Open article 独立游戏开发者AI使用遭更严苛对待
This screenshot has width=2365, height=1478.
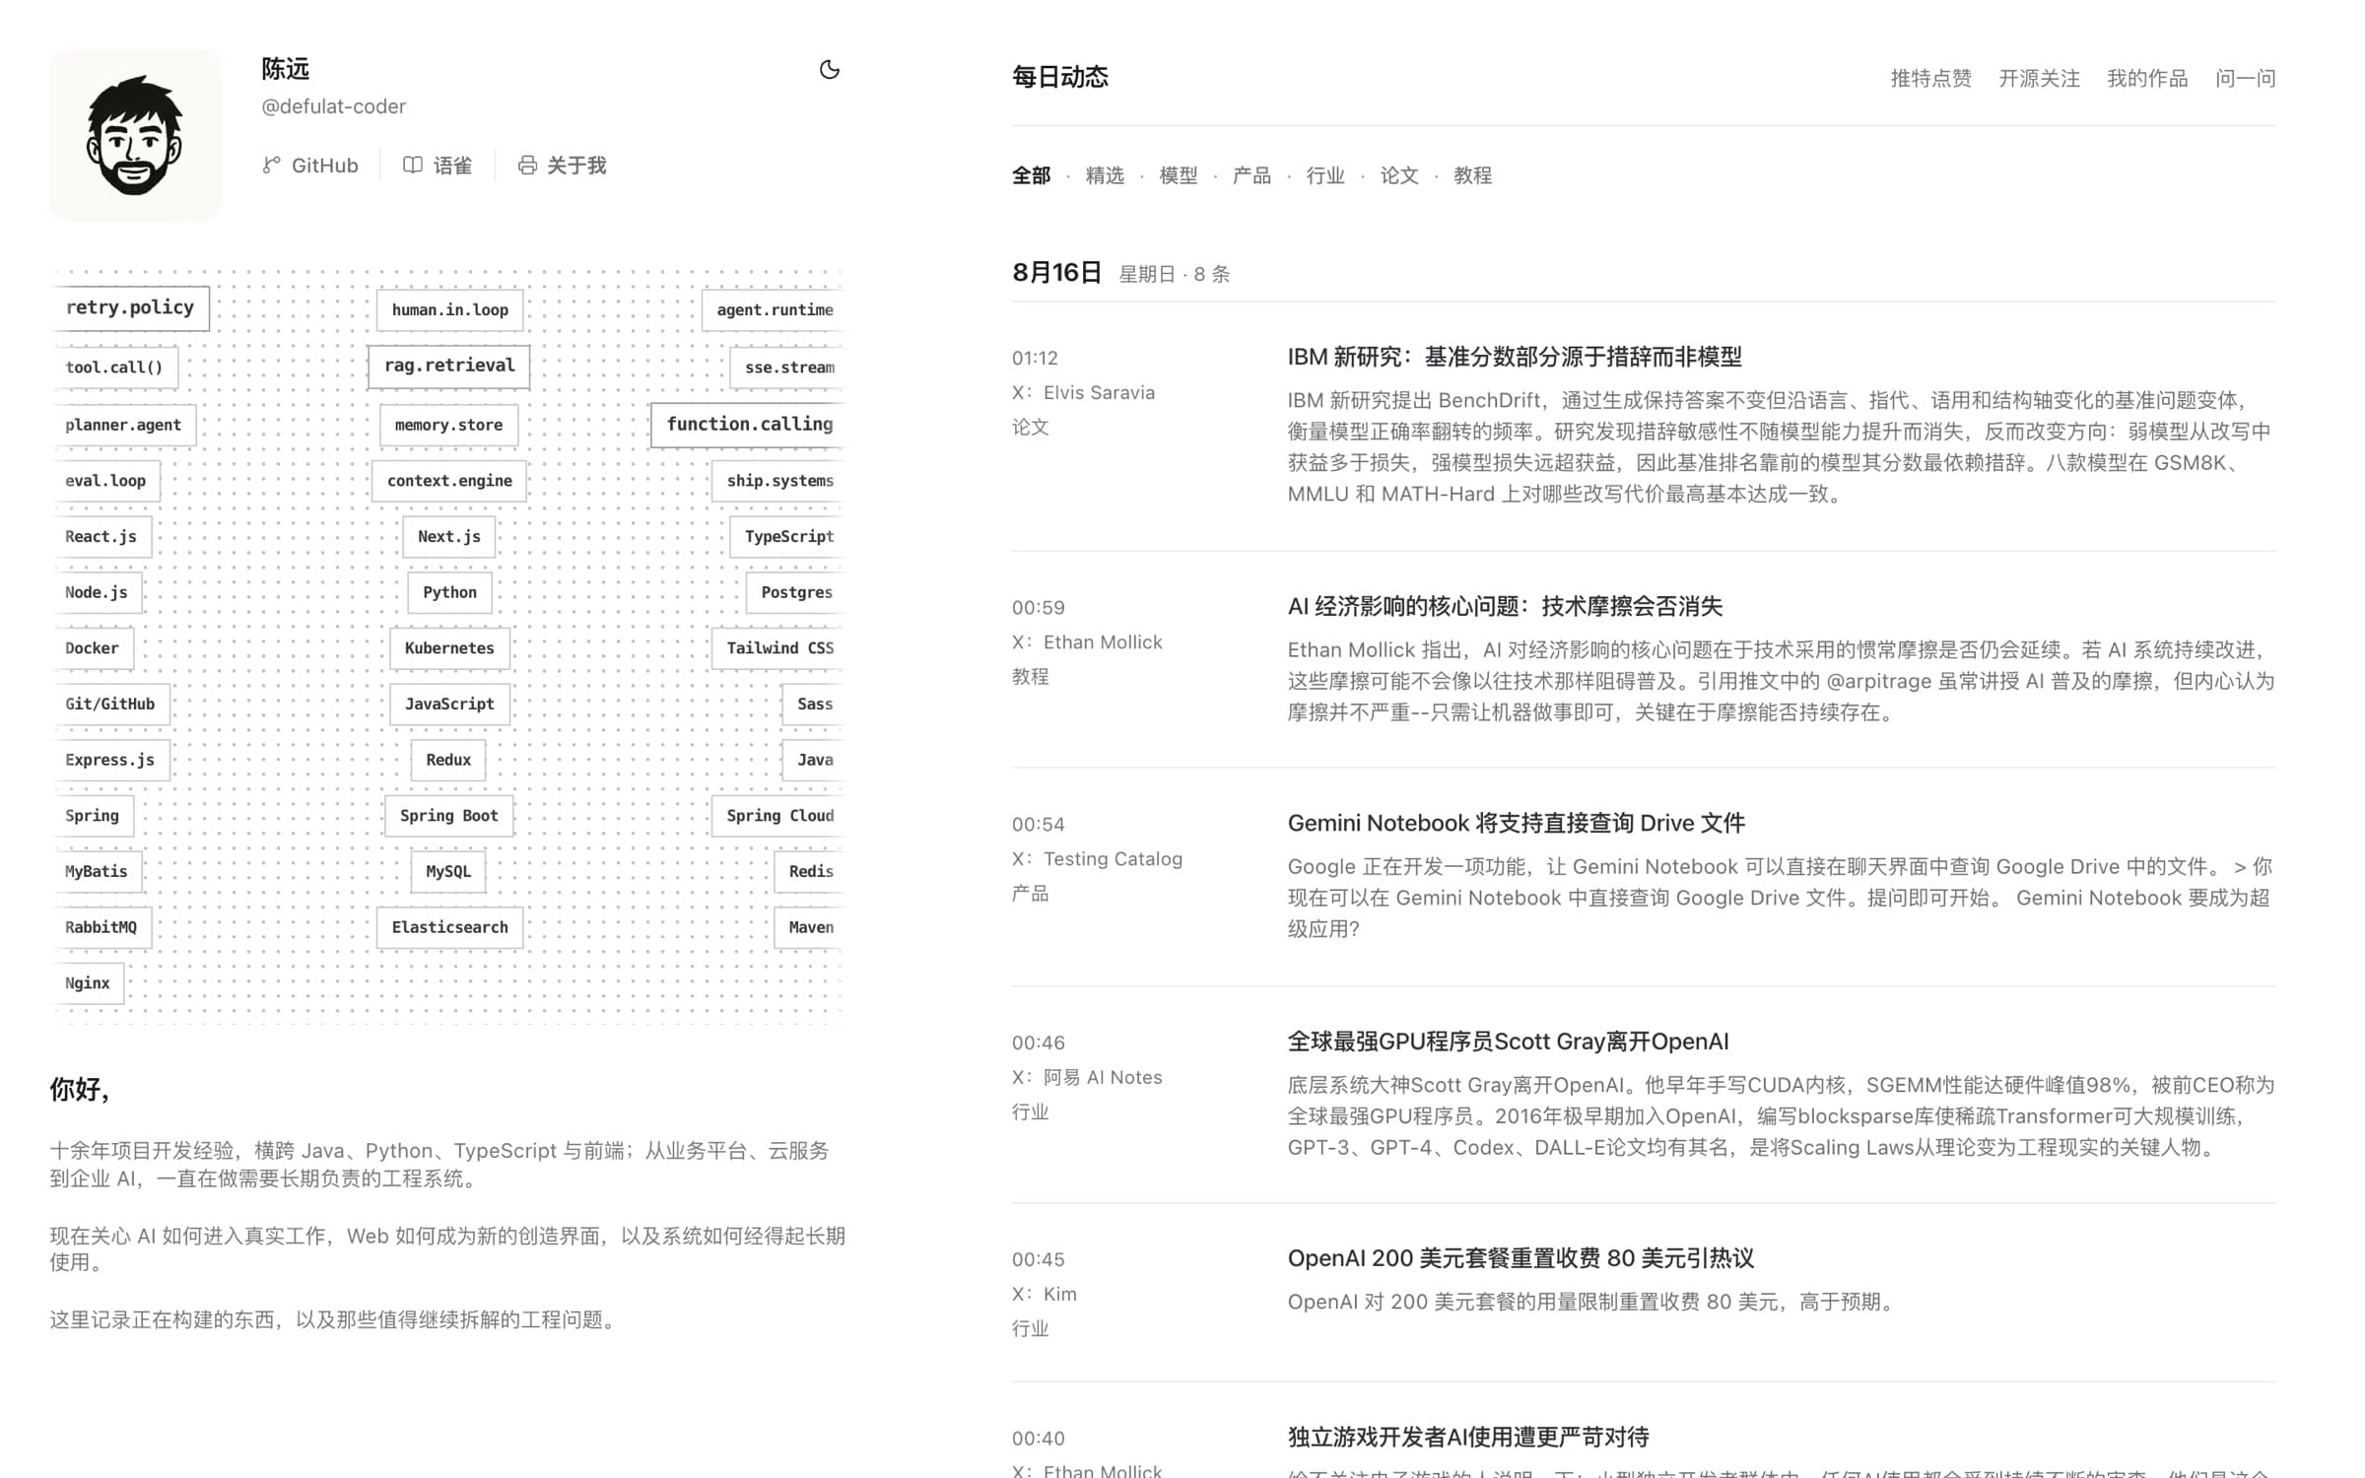pyautogui.click(x=1468, y=1438)
